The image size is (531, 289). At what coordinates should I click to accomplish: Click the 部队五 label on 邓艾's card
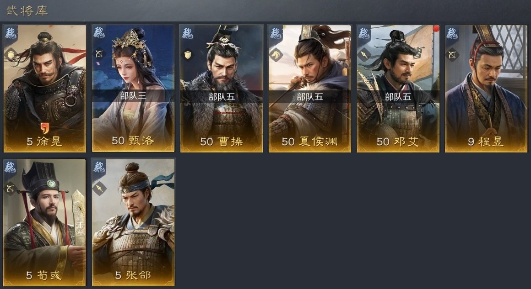[x=398, y=96]
